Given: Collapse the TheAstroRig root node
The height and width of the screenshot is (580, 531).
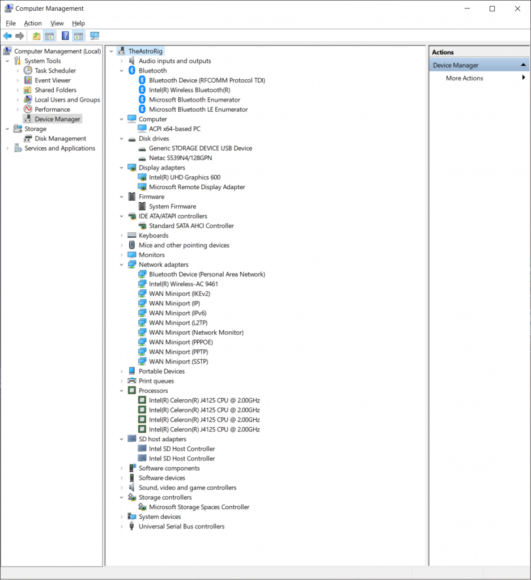Looking at the screenshot, I should pyautogui.click(x=112, y=52).
